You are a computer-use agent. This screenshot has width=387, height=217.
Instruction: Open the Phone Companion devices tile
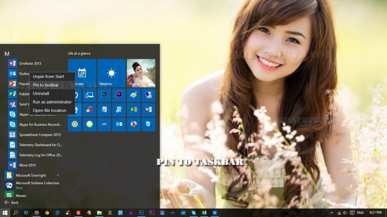(x=89, y=95)
